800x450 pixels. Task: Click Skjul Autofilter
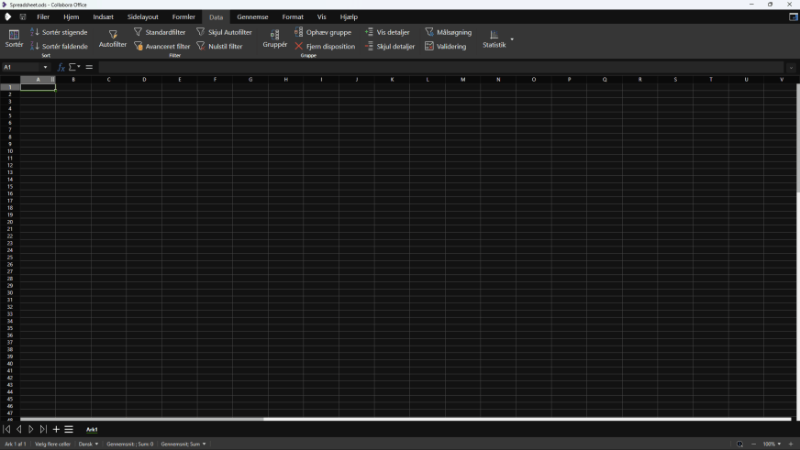tap(224, 32)
